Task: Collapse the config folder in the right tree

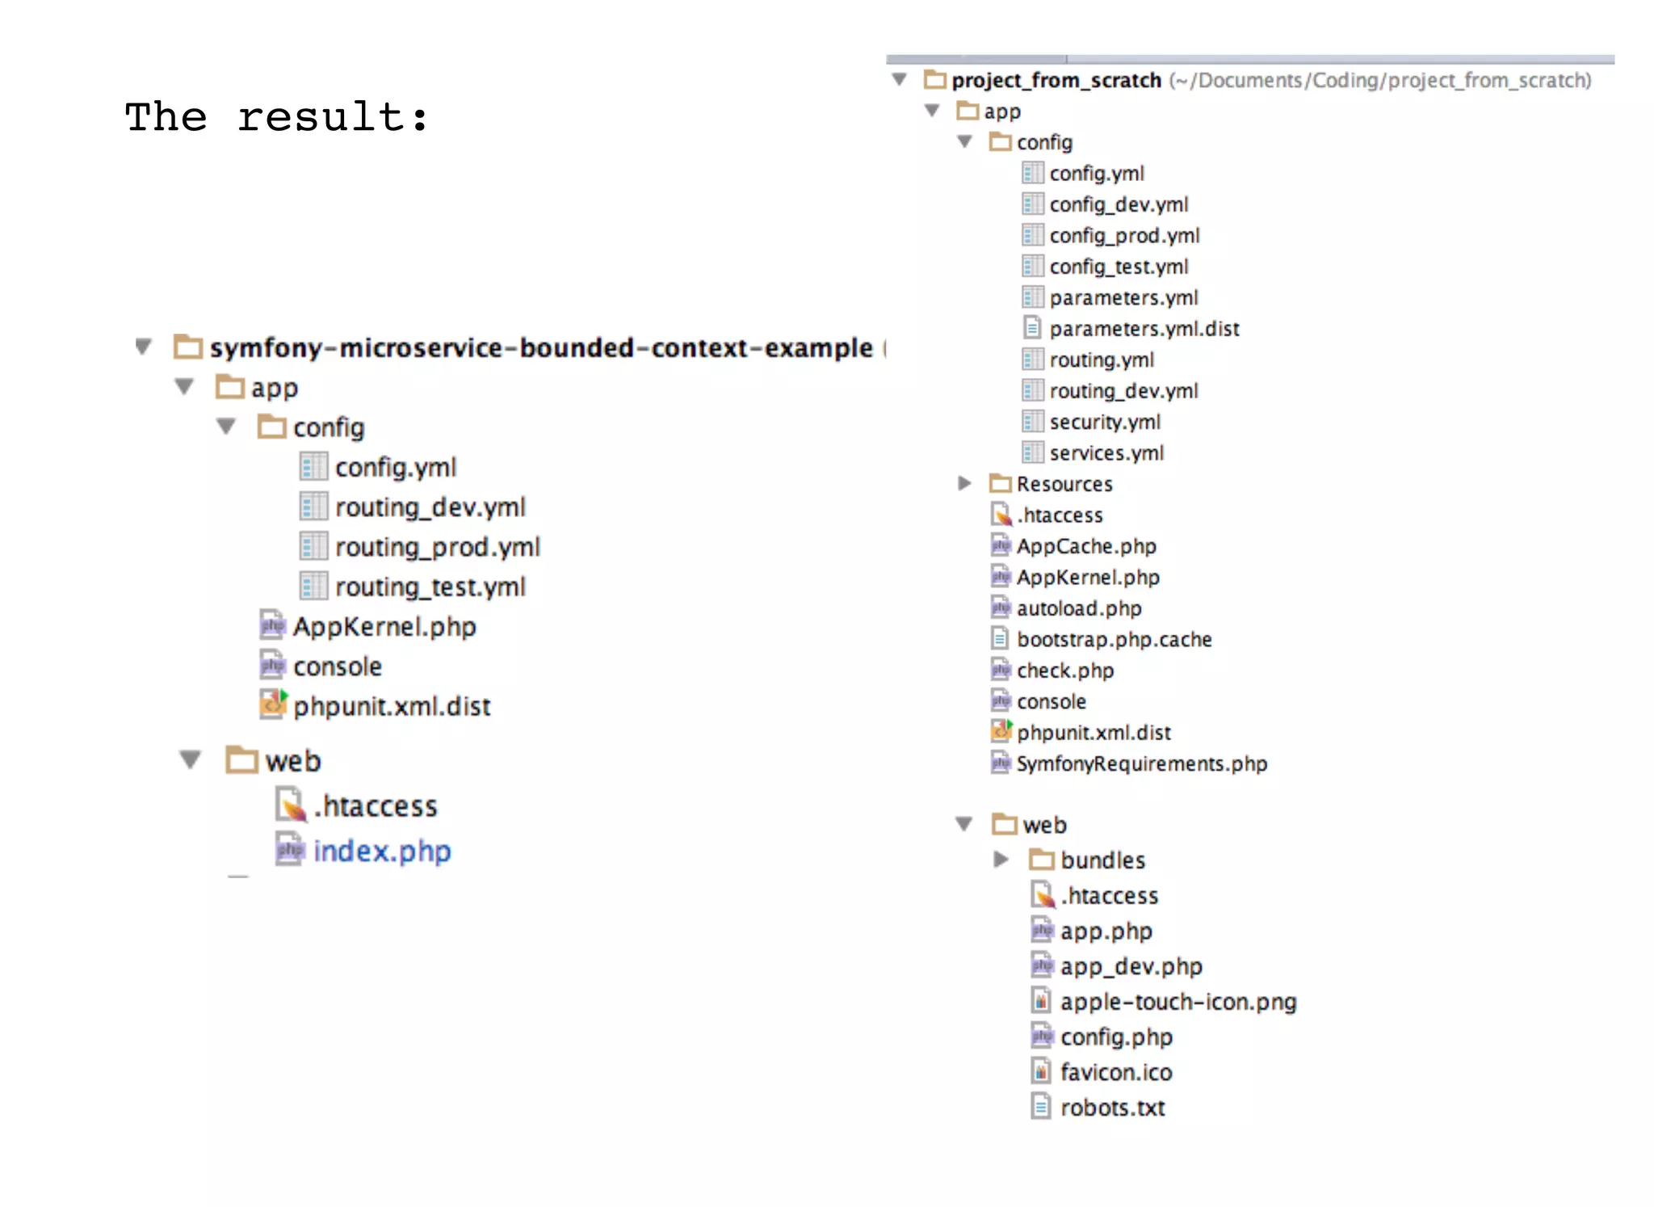Action: click(x=964, y=141)
